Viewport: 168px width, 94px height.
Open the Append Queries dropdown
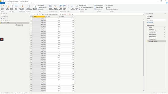pyautogui.click(x=99, y=7)
